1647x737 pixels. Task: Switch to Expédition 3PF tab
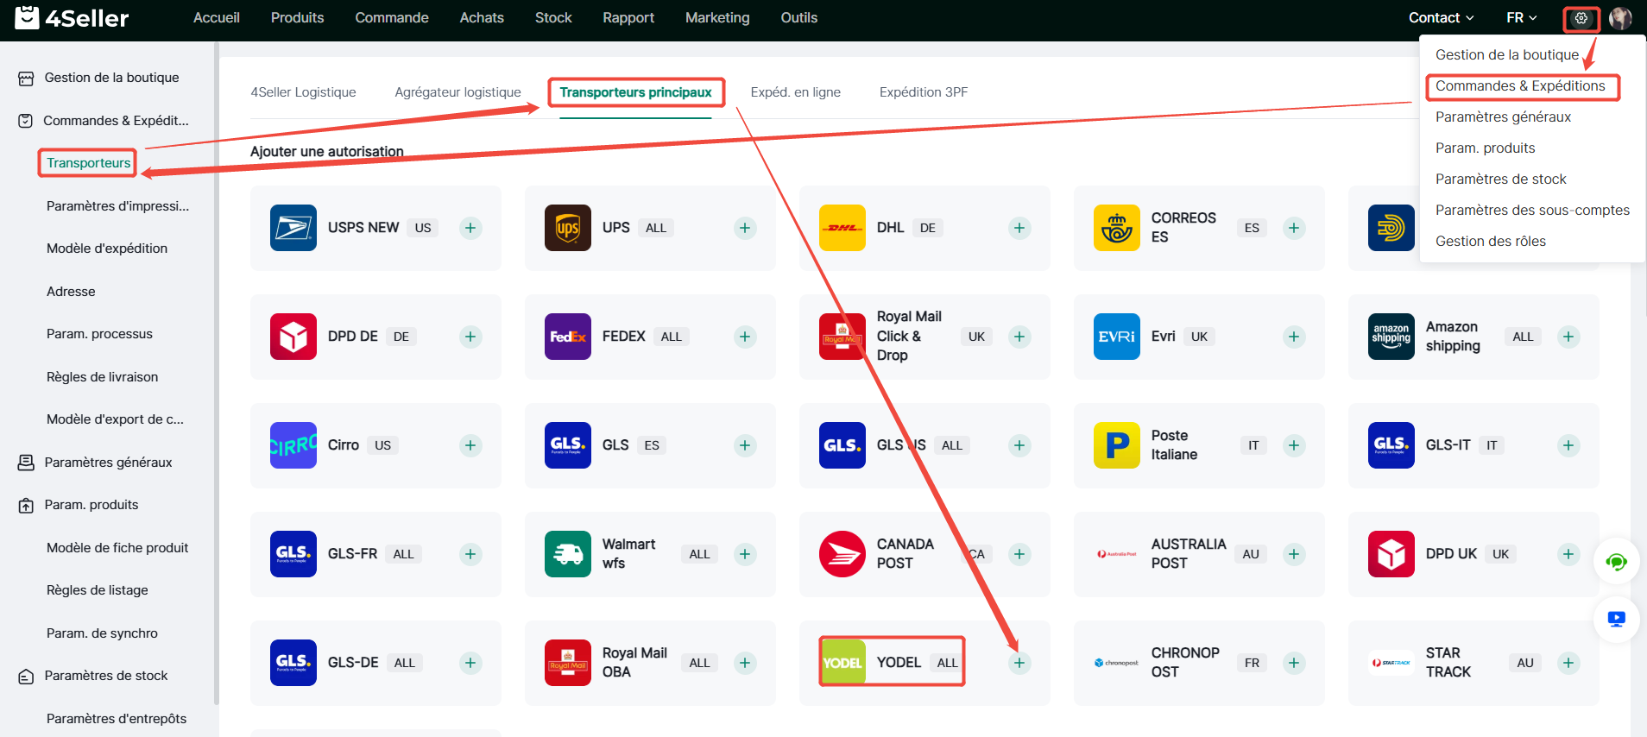[924, 92]
